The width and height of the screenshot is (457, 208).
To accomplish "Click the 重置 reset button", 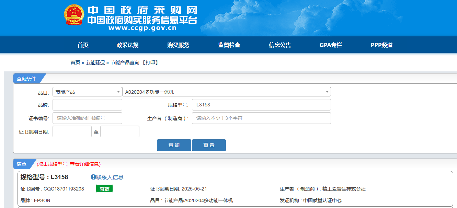I will tap(209, 145).
